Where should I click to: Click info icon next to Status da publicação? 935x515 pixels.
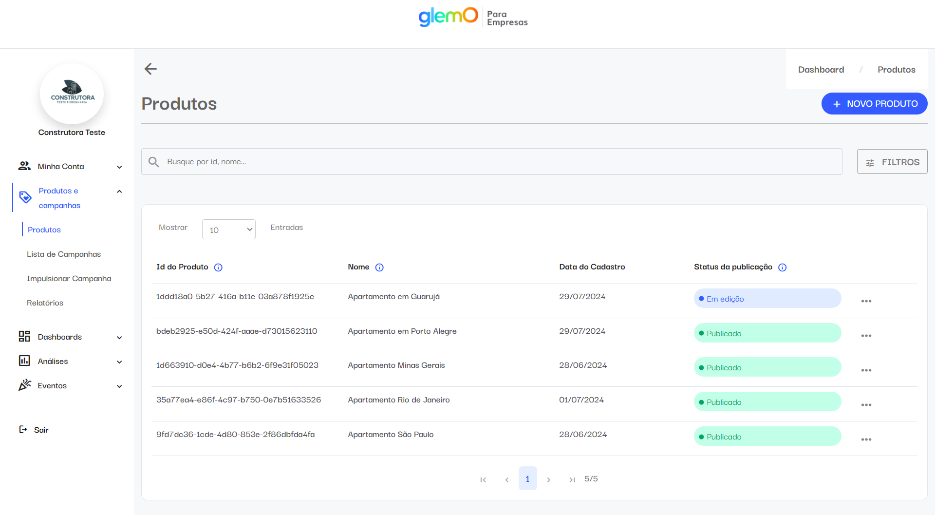(x=782, y=267)
